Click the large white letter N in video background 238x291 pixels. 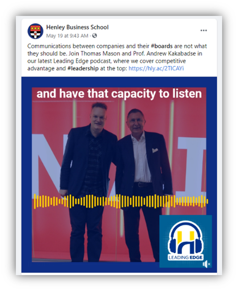tap(48, 163)
